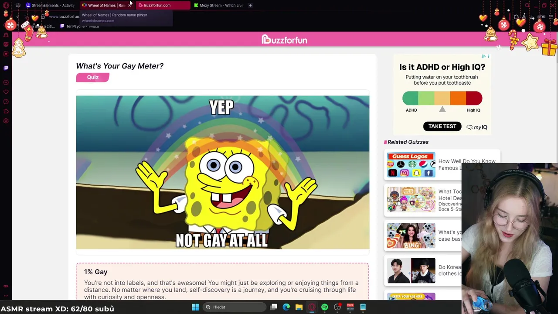558x314 pixels.
Task: Click the SpongeBob result image
Action: [x=222, y=172]
